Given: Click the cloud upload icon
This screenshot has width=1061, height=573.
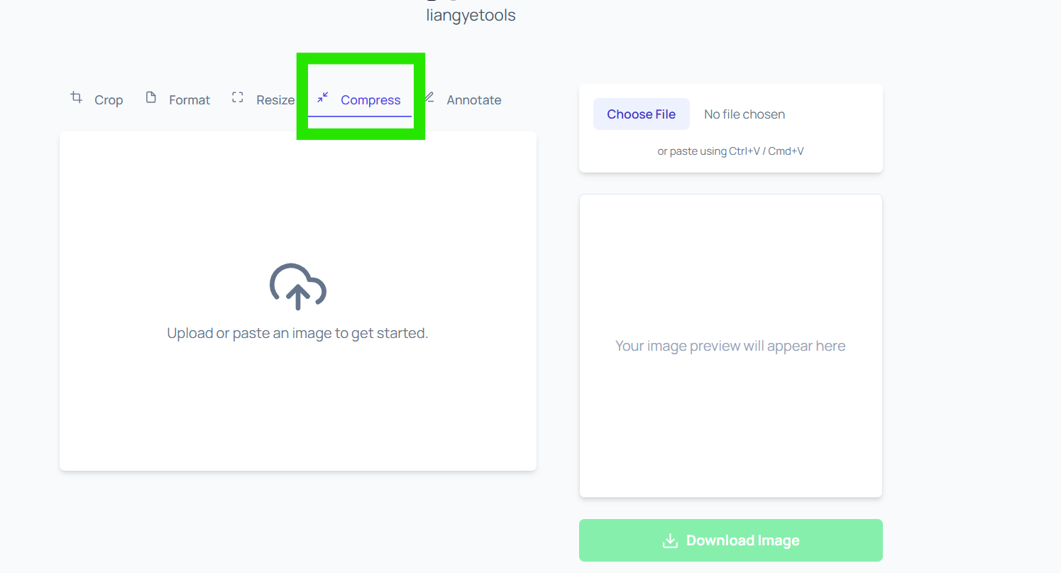Looking at the screenshot, I should pos(297,287).
